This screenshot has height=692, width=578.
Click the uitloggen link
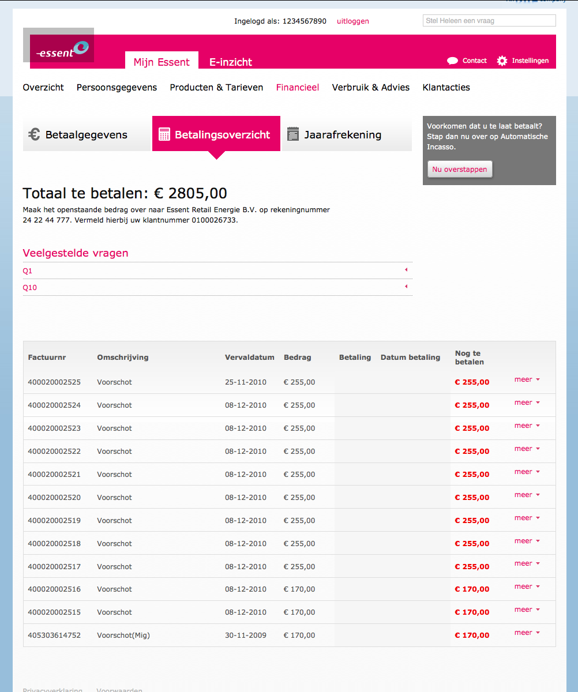pos(352,21)
